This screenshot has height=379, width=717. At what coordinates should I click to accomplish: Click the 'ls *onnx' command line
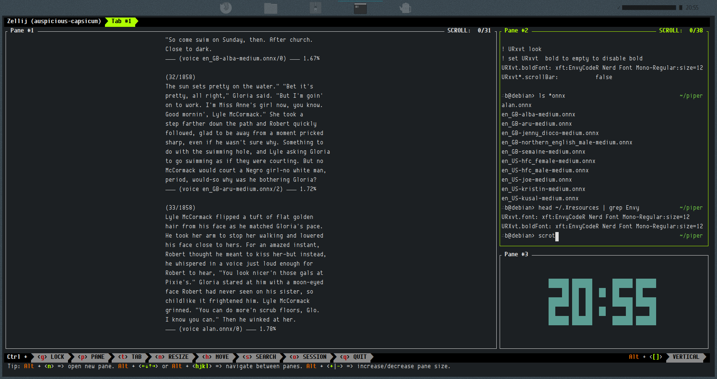click(552, 96)
